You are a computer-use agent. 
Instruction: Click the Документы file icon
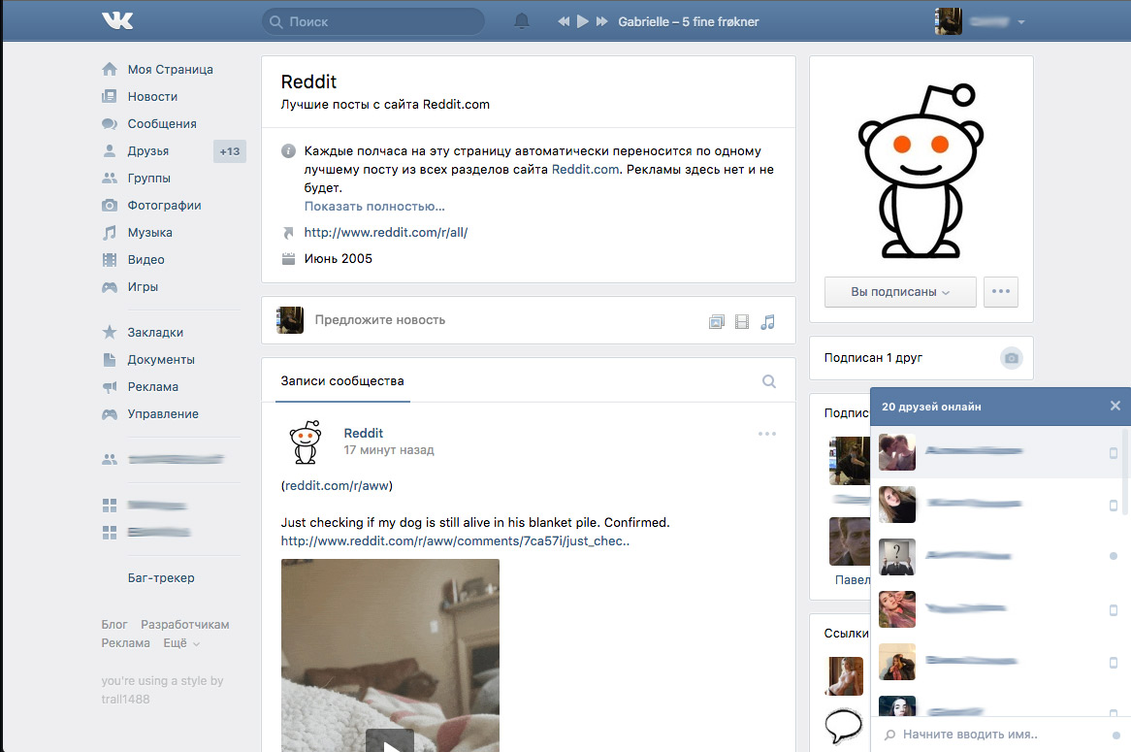pyautogui.click(x=110, y=359)
